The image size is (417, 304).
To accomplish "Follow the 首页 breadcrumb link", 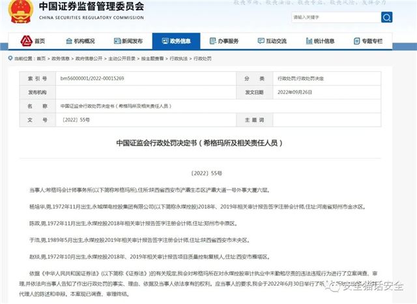I will point(41,59).
